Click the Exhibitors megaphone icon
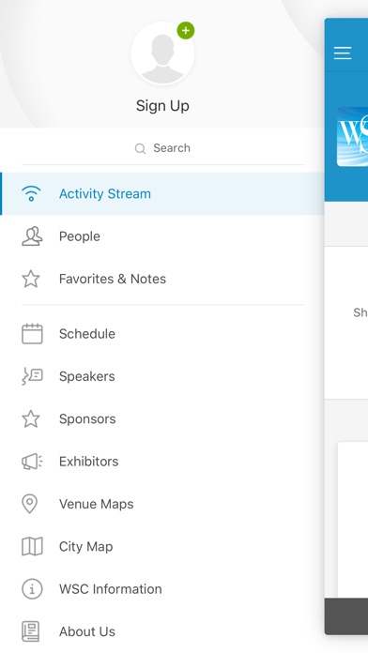Viewport: 368px width, 653px height. [32, 462]
